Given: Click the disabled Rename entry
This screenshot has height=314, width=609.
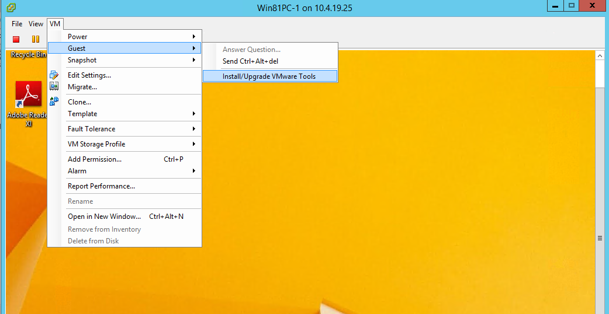Looking at the screenshot, I should coord(124,201).
